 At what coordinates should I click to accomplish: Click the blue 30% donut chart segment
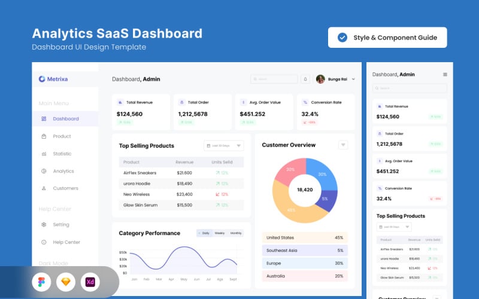(321, 173)
